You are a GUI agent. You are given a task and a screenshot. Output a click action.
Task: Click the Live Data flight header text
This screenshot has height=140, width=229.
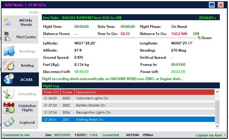82,18
